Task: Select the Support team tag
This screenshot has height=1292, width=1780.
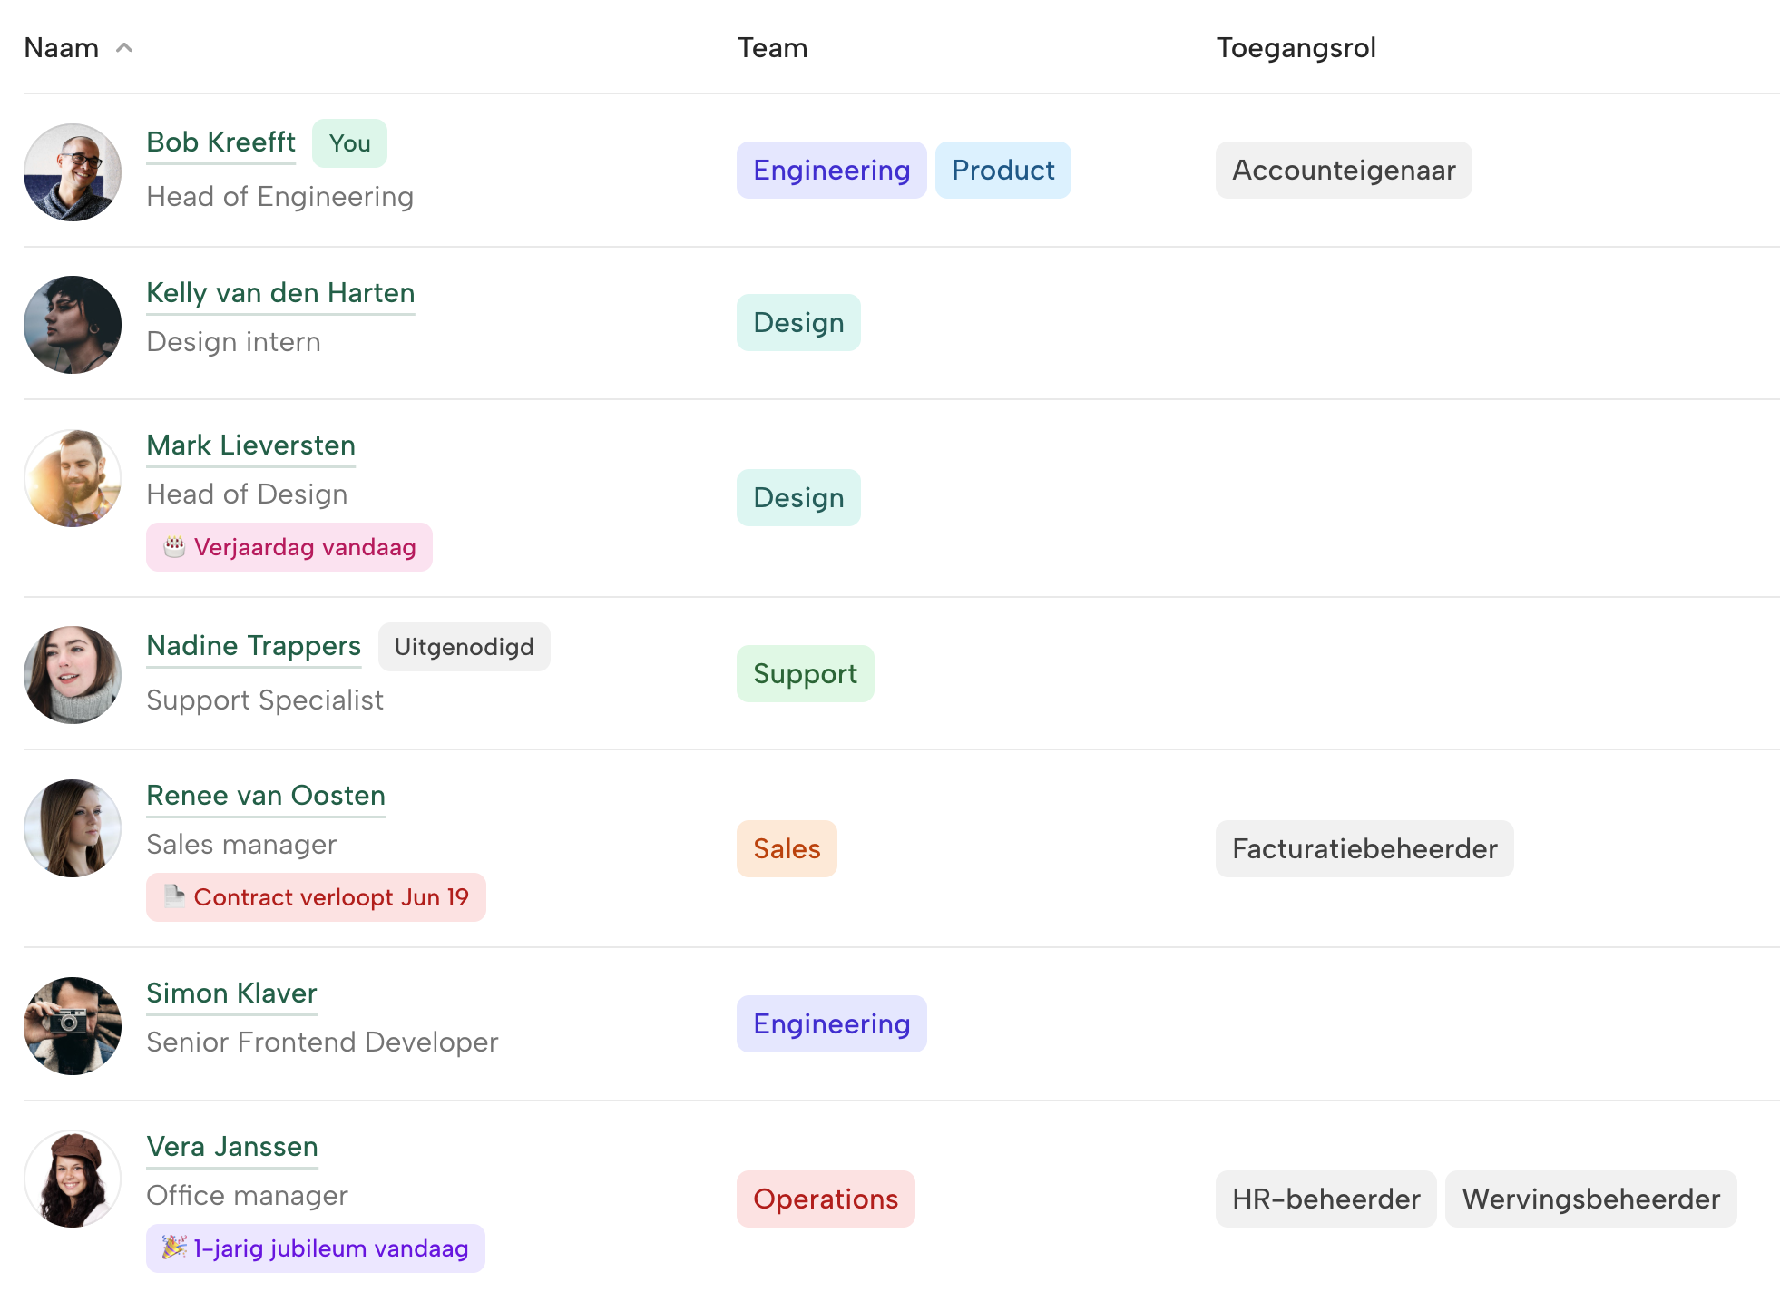Action: (x=805, y=674)
